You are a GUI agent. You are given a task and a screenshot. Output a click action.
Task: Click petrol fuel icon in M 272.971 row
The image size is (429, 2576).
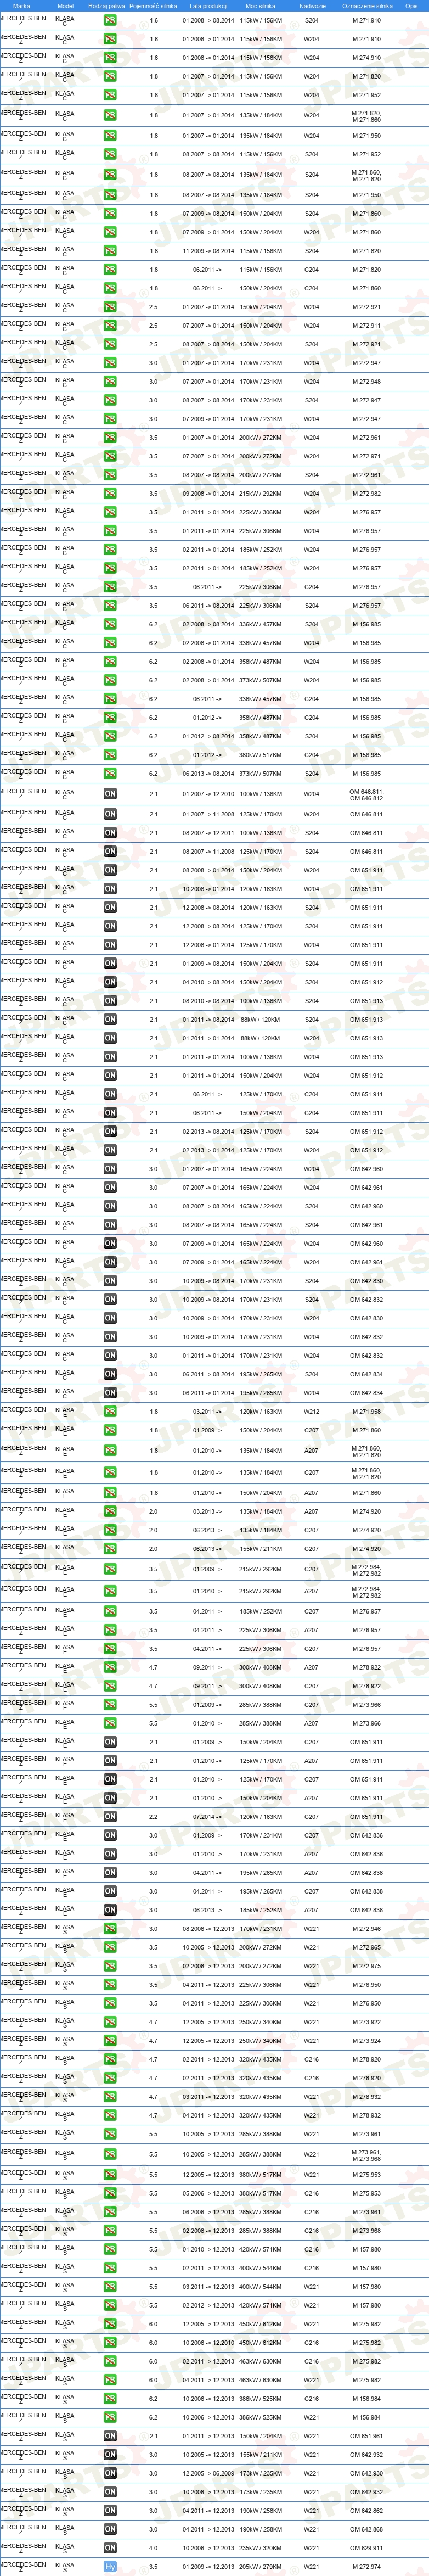tap(110, 456)
